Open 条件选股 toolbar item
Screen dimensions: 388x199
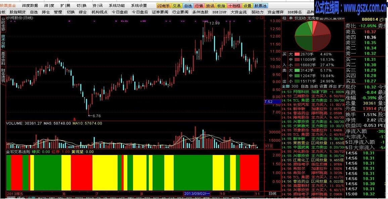[200, 12]
